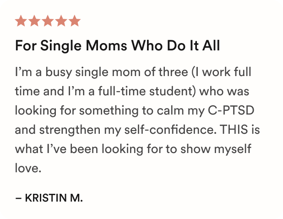Click the final word 'love.'
Screen dimensions: 283x219
[x=28, y=168]
